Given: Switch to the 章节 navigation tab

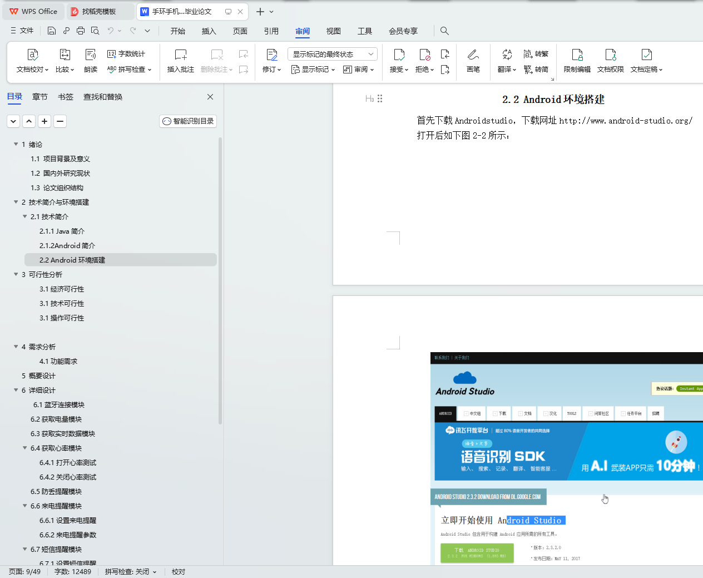Looking at the screenshot, I should 40,97.
